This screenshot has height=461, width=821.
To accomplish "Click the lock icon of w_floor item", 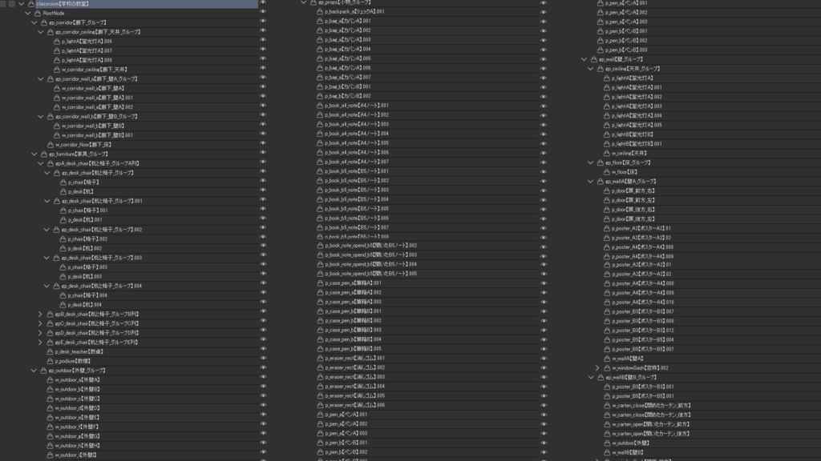I will click(607, 172).
